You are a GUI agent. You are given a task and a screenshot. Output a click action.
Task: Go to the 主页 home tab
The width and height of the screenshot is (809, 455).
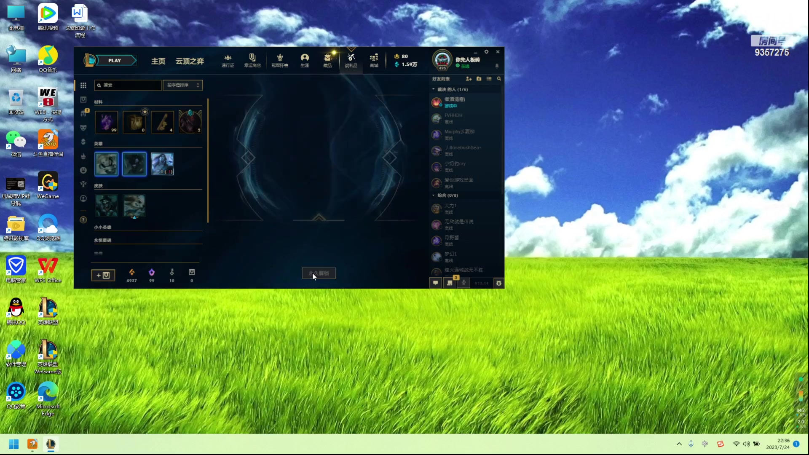(x=158, y=61)
